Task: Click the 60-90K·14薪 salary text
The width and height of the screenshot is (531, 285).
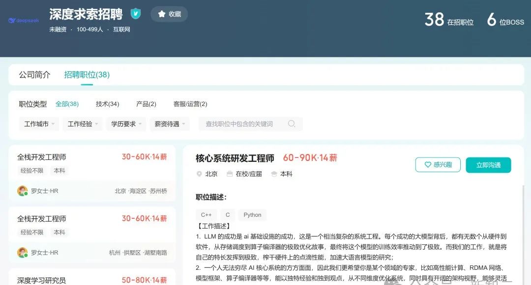Action: [x=310, y=157]
